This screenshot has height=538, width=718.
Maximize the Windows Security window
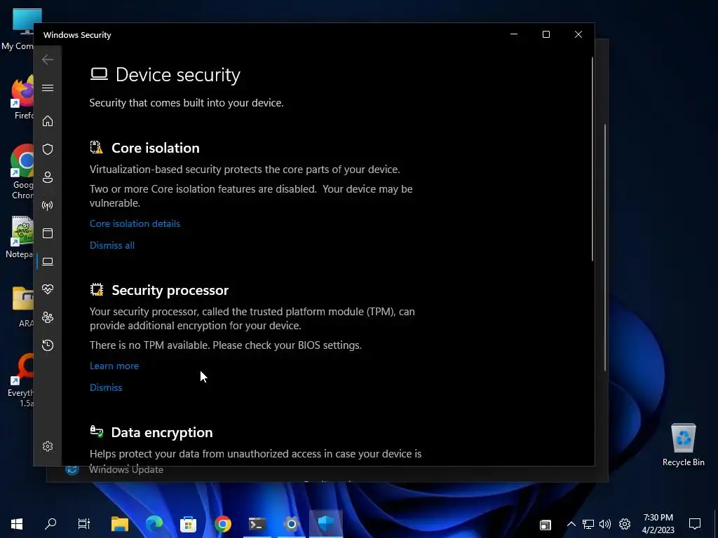coord(546,34)
